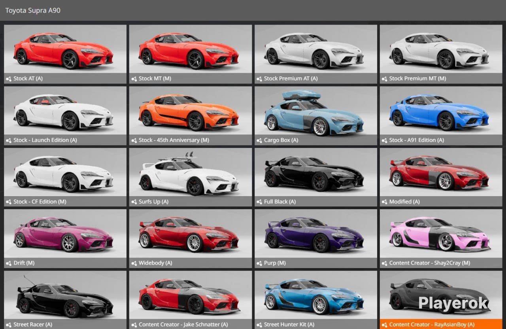Click the config icon beside Widebody (A)
Screen dimensions: 506x329
click(x=134, y=263)
